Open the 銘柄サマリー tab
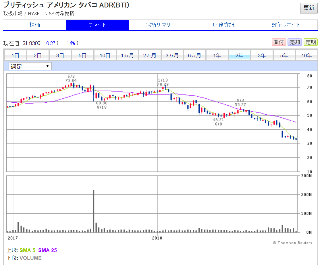Image resolution: width=320 pixels, height=265 pixels. (x=160, y=25)
